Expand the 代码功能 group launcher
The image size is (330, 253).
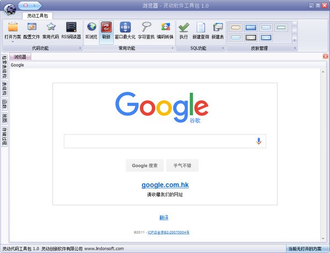click(80, 48)
